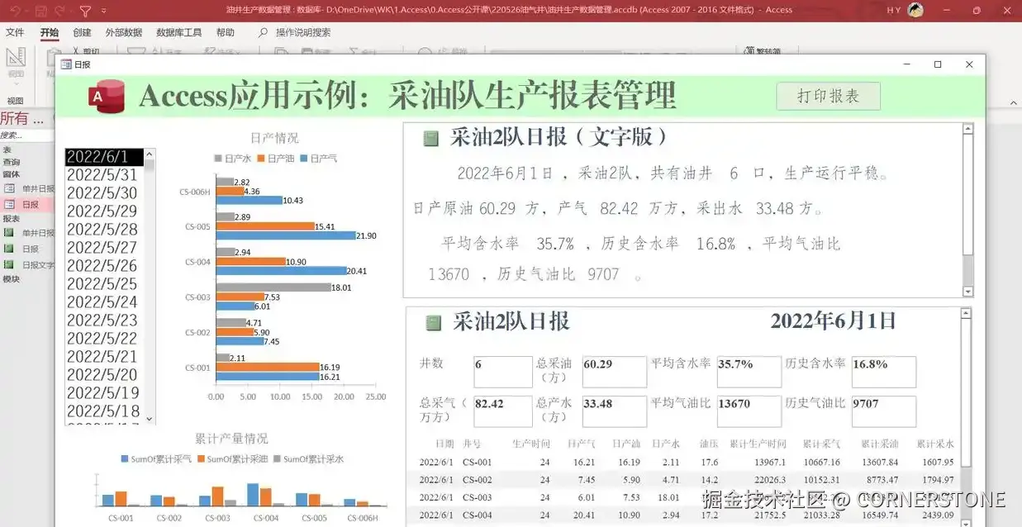Click the 历史含水率 field showing 16.8%

(884, 372)
